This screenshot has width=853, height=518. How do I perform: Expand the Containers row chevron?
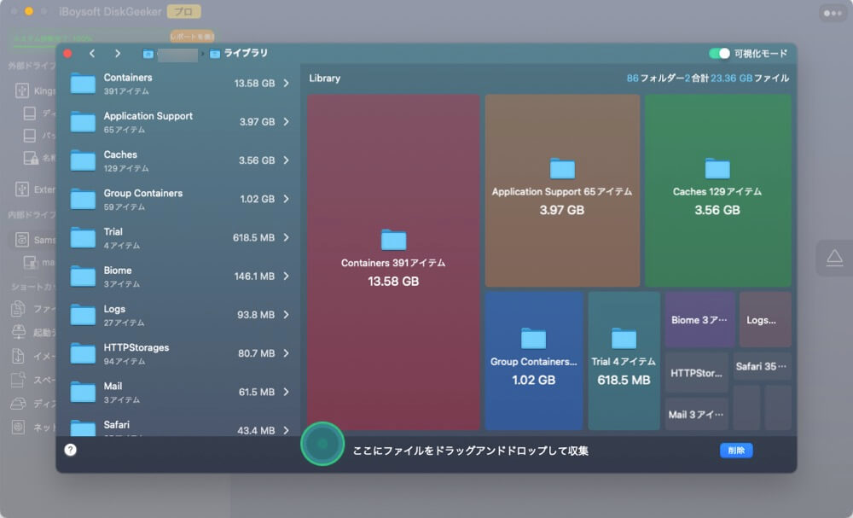(287, 82)
